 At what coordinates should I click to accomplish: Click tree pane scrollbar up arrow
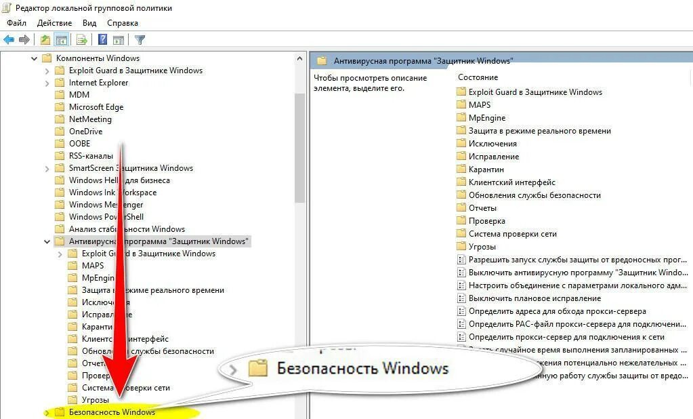click(x=299, y=58)
